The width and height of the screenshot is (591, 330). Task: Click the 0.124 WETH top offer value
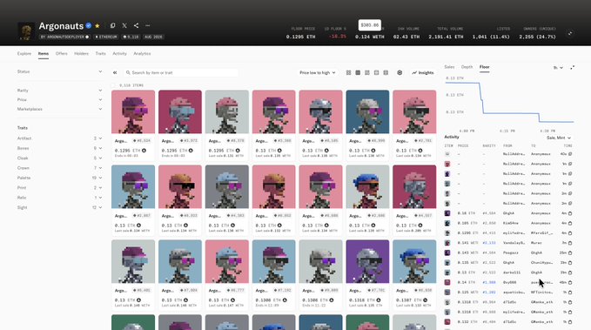tap(369, 37)
